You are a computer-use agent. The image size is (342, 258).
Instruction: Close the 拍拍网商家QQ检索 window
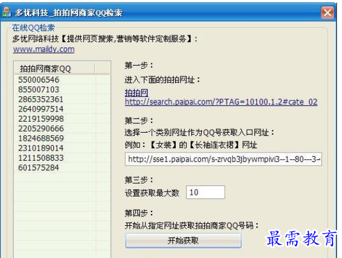[x=328, y=12]
